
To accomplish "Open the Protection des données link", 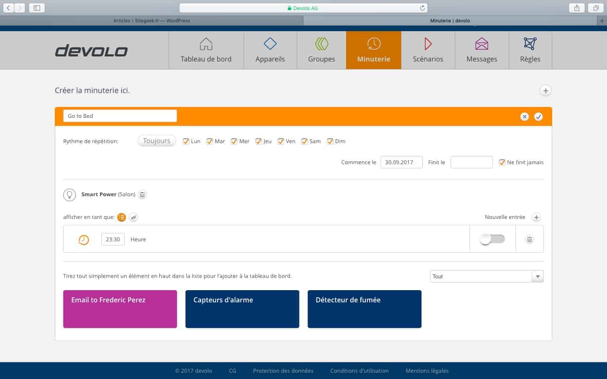I will coord(283,371).
